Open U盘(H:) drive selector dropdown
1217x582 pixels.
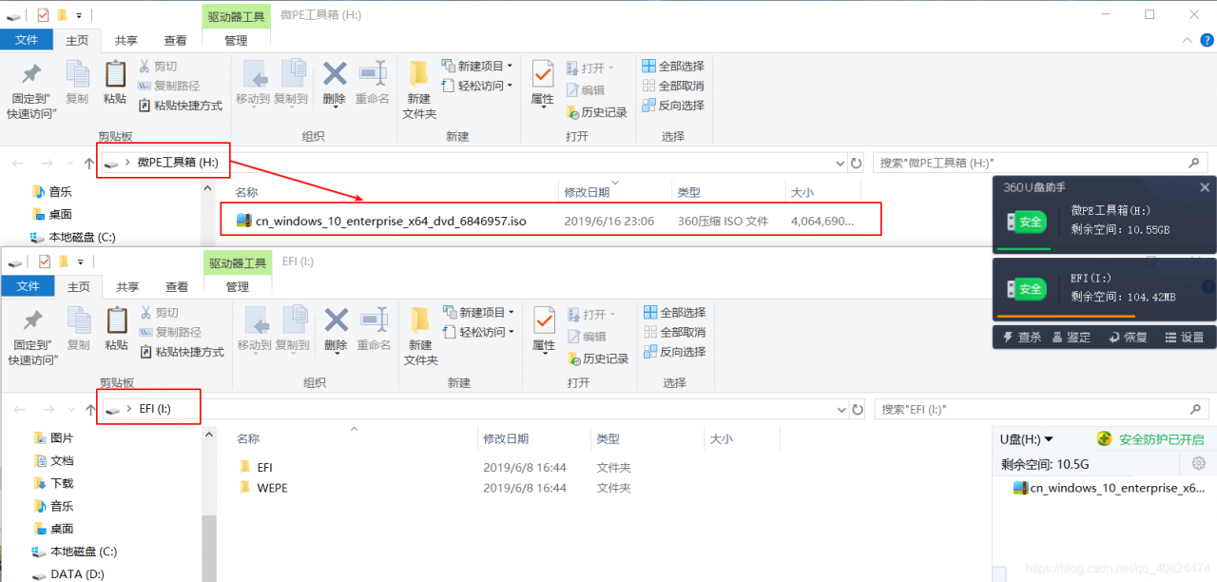(1027, 439)
